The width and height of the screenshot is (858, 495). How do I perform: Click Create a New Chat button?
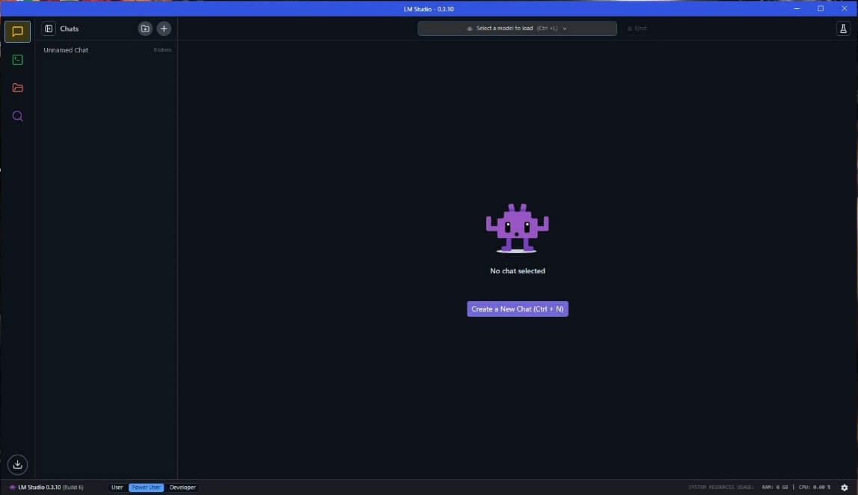click(x=518, y=309)
